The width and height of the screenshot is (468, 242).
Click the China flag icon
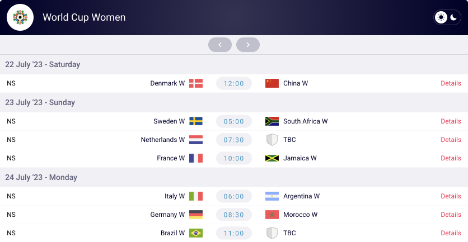(x=272, y=83)
